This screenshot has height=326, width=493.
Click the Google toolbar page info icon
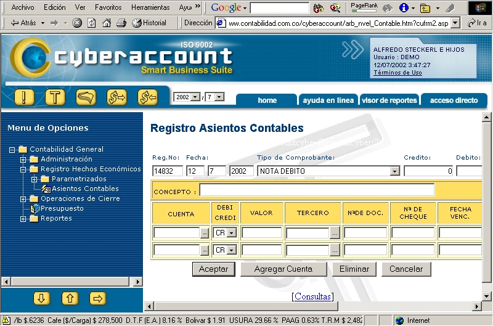click(x=404, y=8)
